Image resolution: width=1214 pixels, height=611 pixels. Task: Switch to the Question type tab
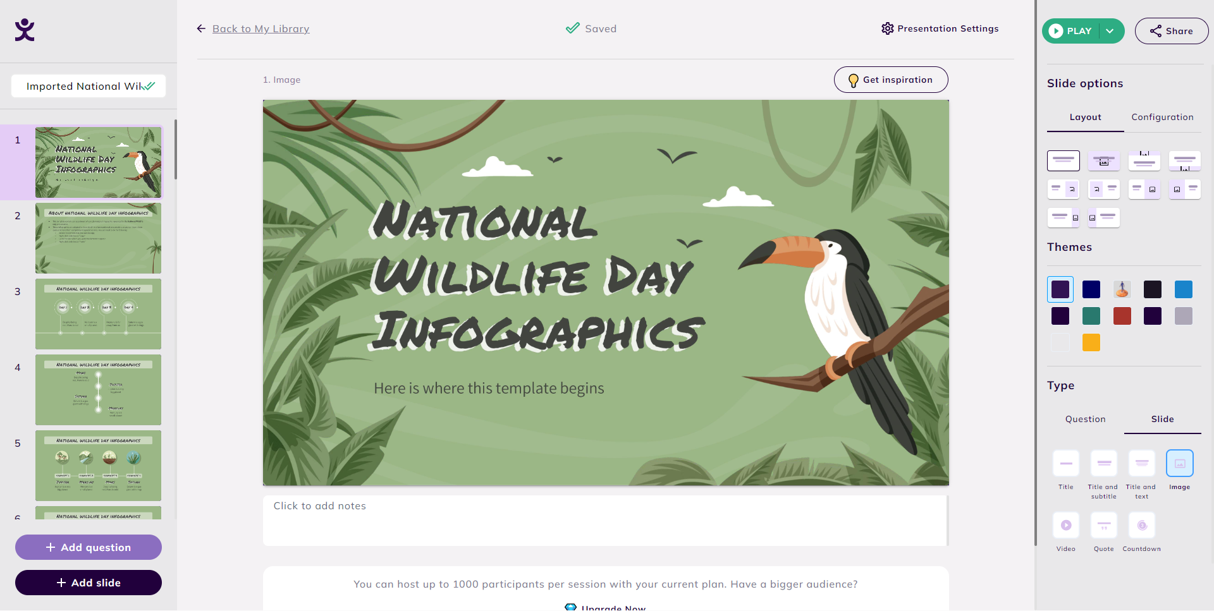[x=1086, y=419]
